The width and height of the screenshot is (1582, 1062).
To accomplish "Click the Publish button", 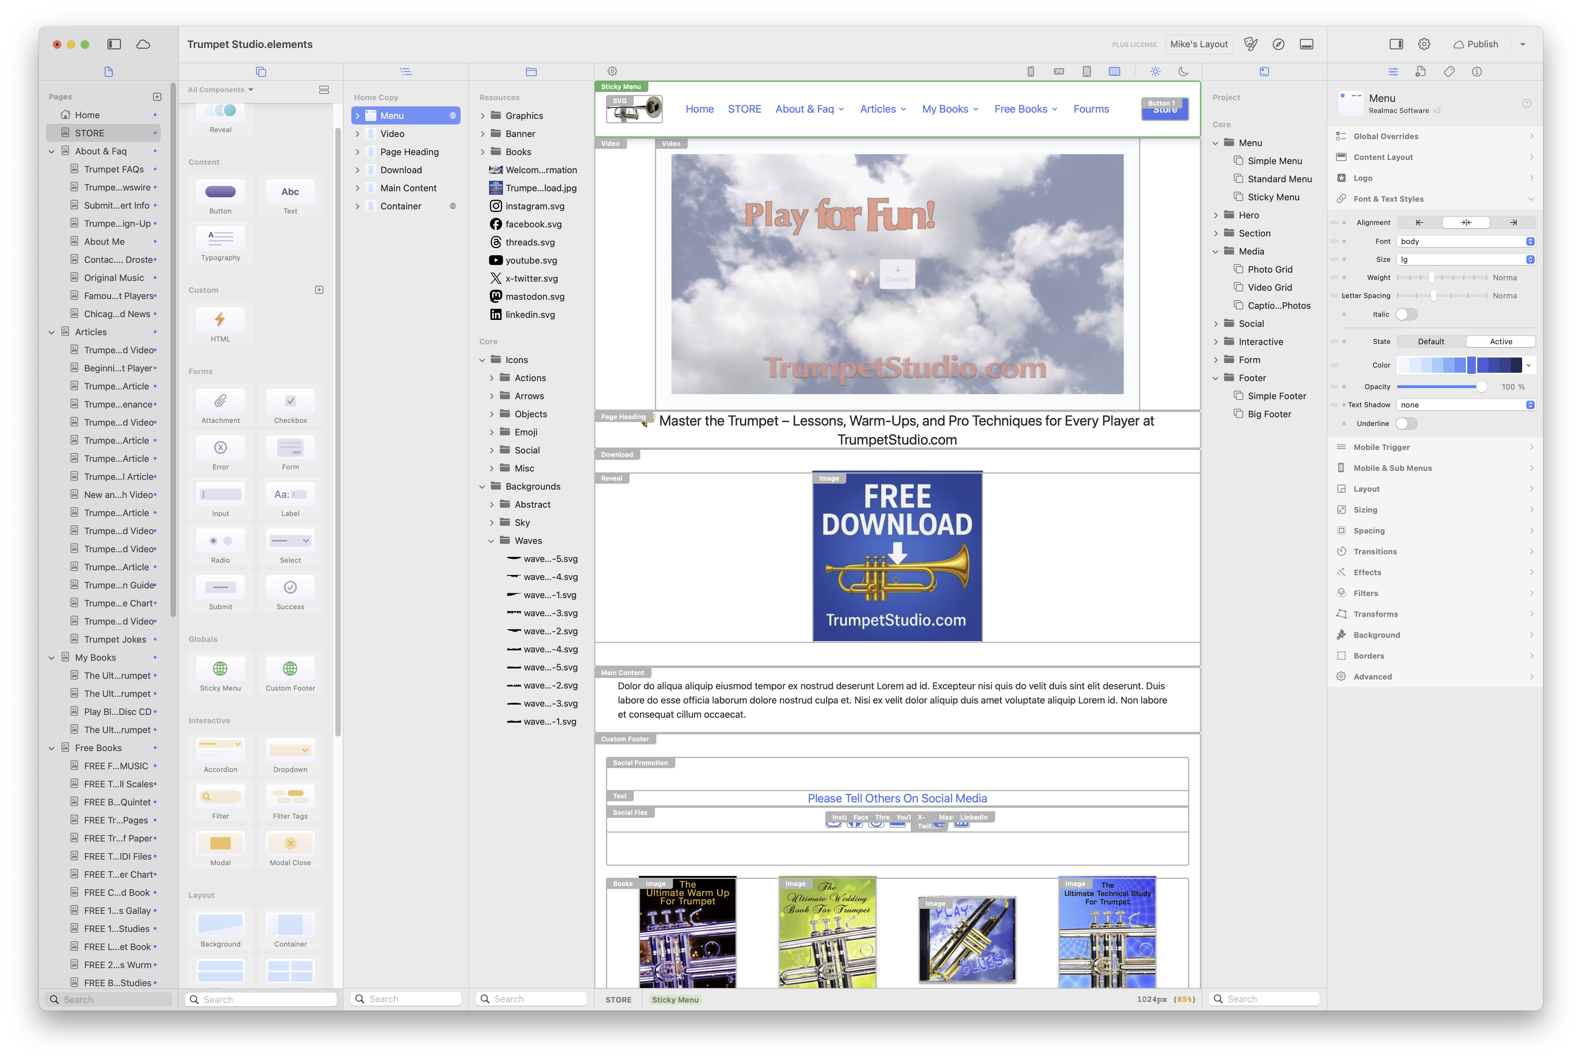I will tap(1476, 44).
